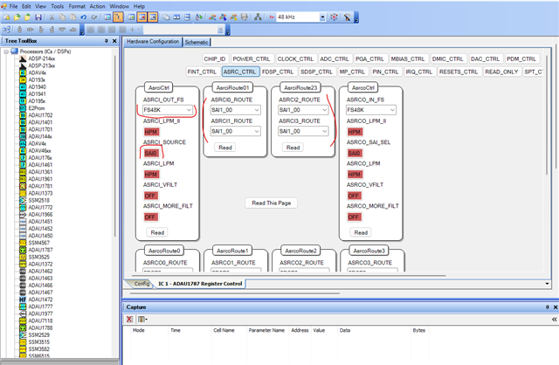Click the grayed Export System Files icon
The height and width of the screenshot is (365, 559).
[245, 17]
